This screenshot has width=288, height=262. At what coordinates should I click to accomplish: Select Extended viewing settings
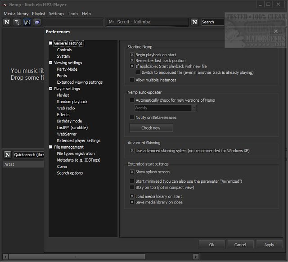[x=80, y=82]
